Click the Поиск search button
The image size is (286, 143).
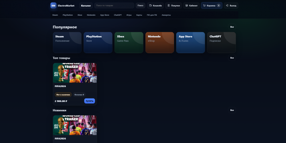click(x=140, y=5)
